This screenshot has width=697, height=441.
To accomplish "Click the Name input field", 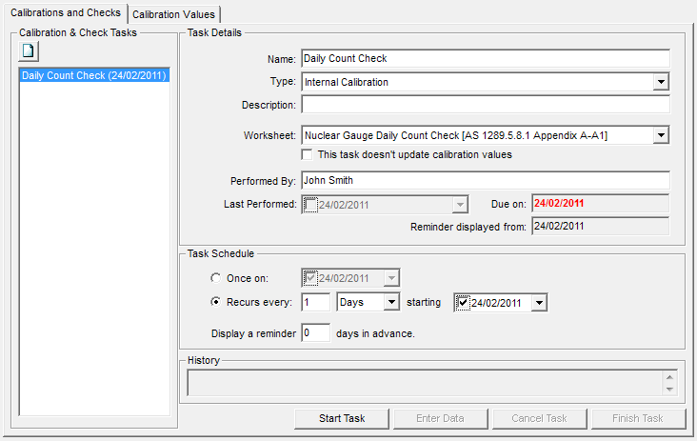I will pyautogui.click(x=485, y=58).
